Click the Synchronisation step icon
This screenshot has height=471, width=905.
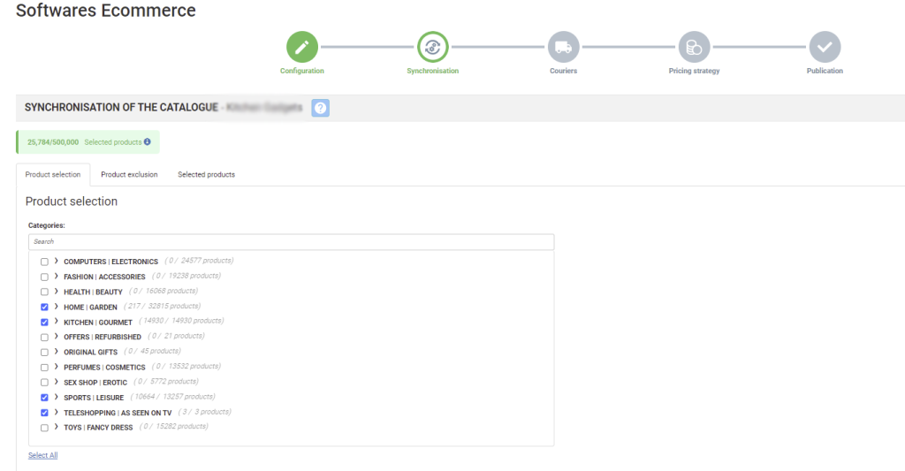[x=432, y=47]
